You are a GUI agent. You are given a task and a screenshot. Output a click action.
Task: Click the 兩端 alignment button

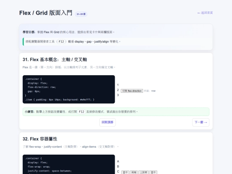point(134,172)
